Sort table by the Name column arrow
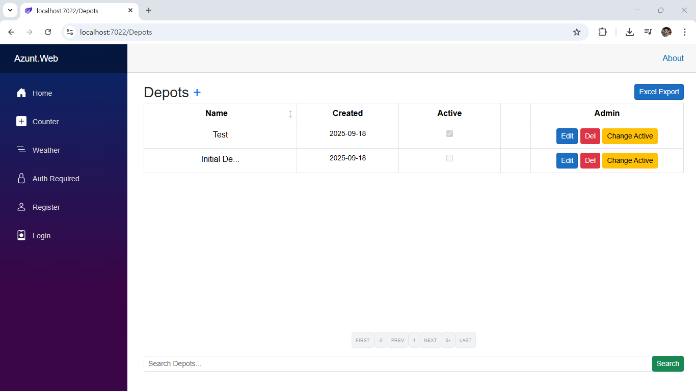 [290, 114]
